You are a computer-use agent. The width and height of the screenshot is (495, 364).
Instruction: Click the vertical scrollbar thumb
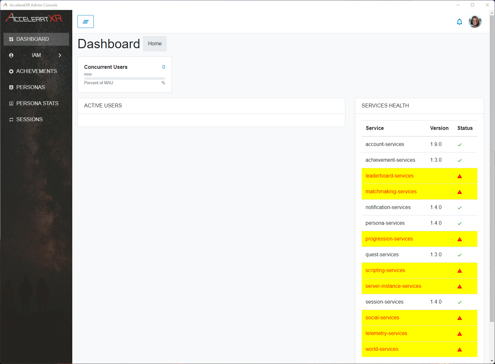tap(492, 168)
